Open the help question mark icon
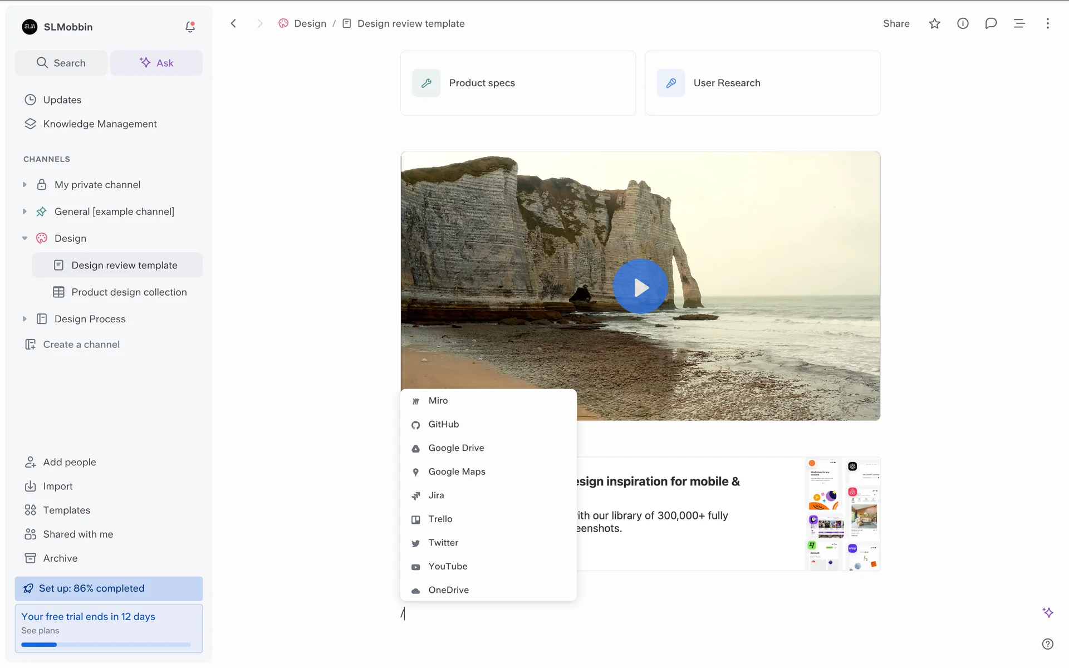 tap(1047, 644)
